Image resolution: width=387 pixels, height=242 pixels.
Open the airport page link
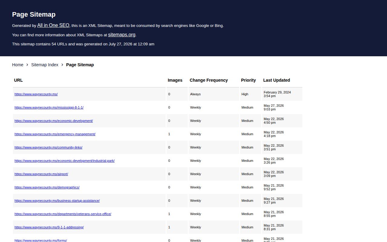(41, 174)
